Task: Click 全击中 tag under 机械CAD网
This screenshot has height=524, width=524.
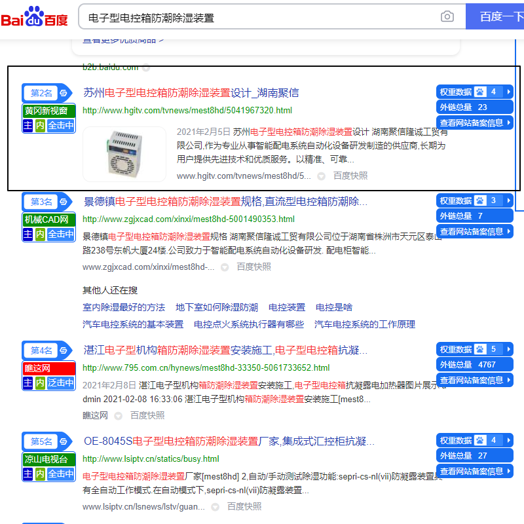Action: [x=61, y=234]
